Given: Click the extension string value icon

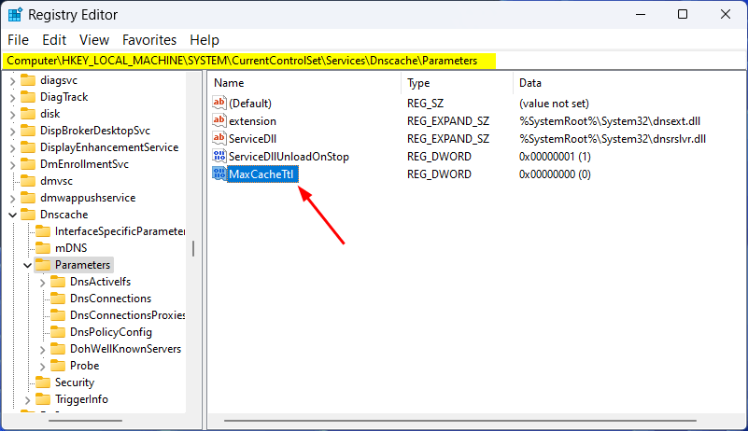Looking at the screenshot, I should pyautogui.click(x=219, y=120).
